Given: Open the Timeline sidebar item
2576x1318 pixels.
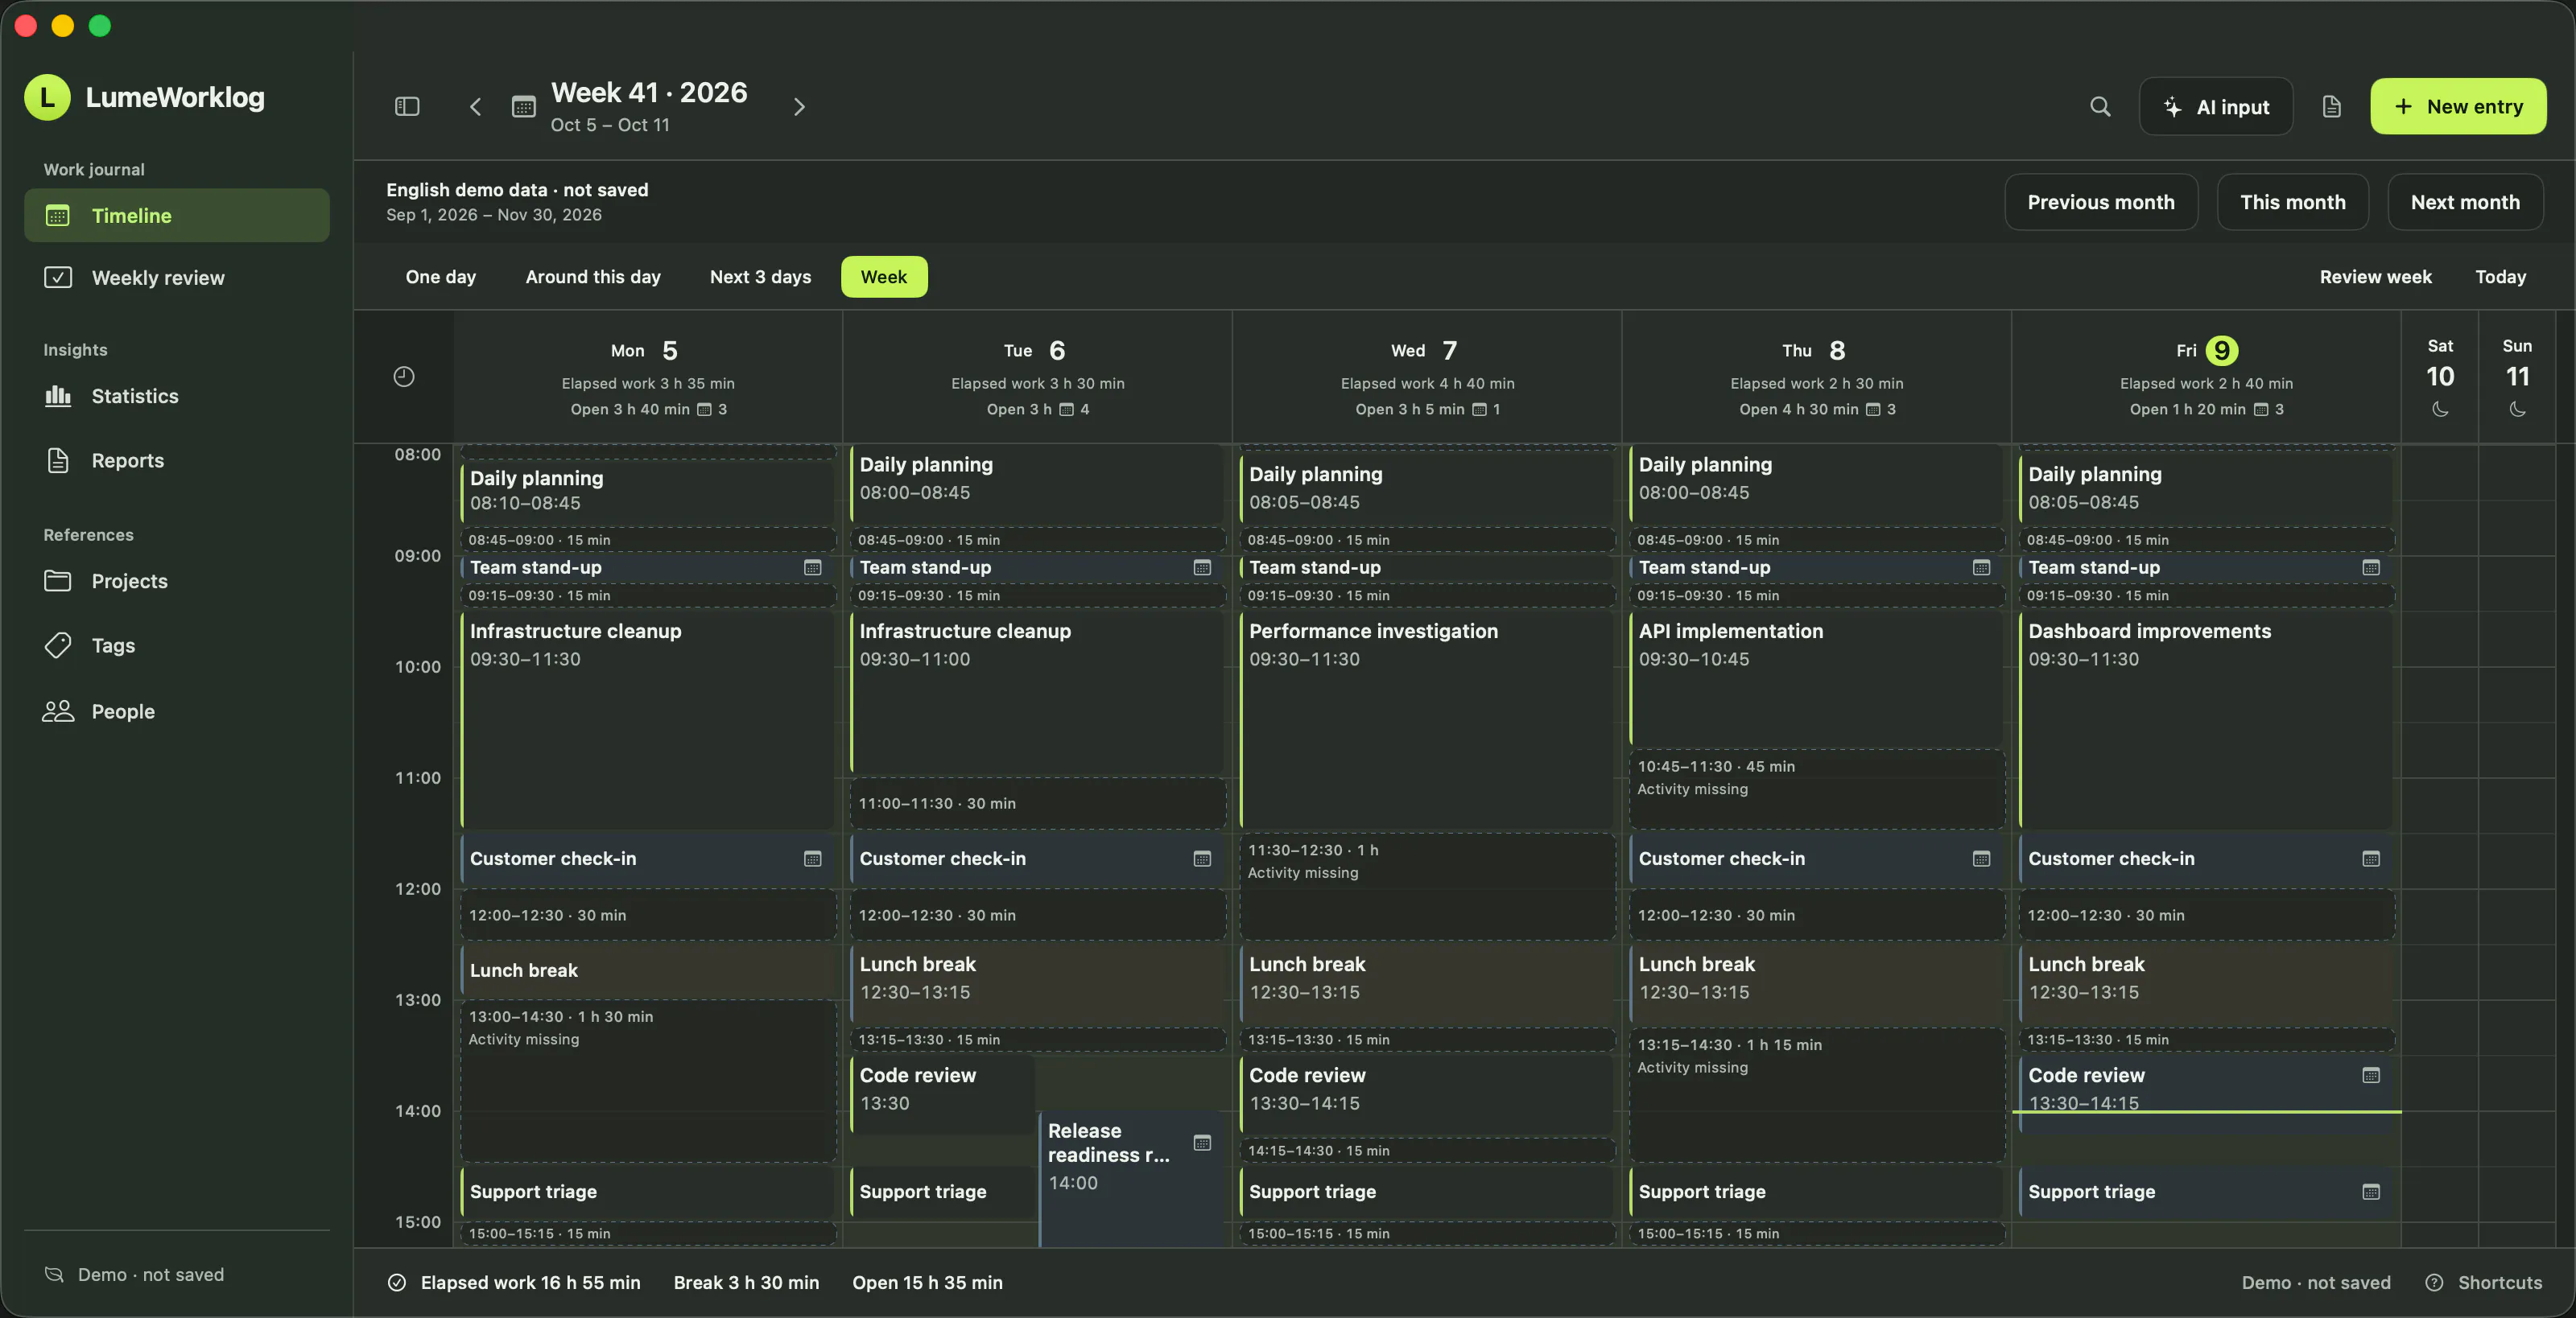Looking at the screenshot, I should (x=177, y=215).
